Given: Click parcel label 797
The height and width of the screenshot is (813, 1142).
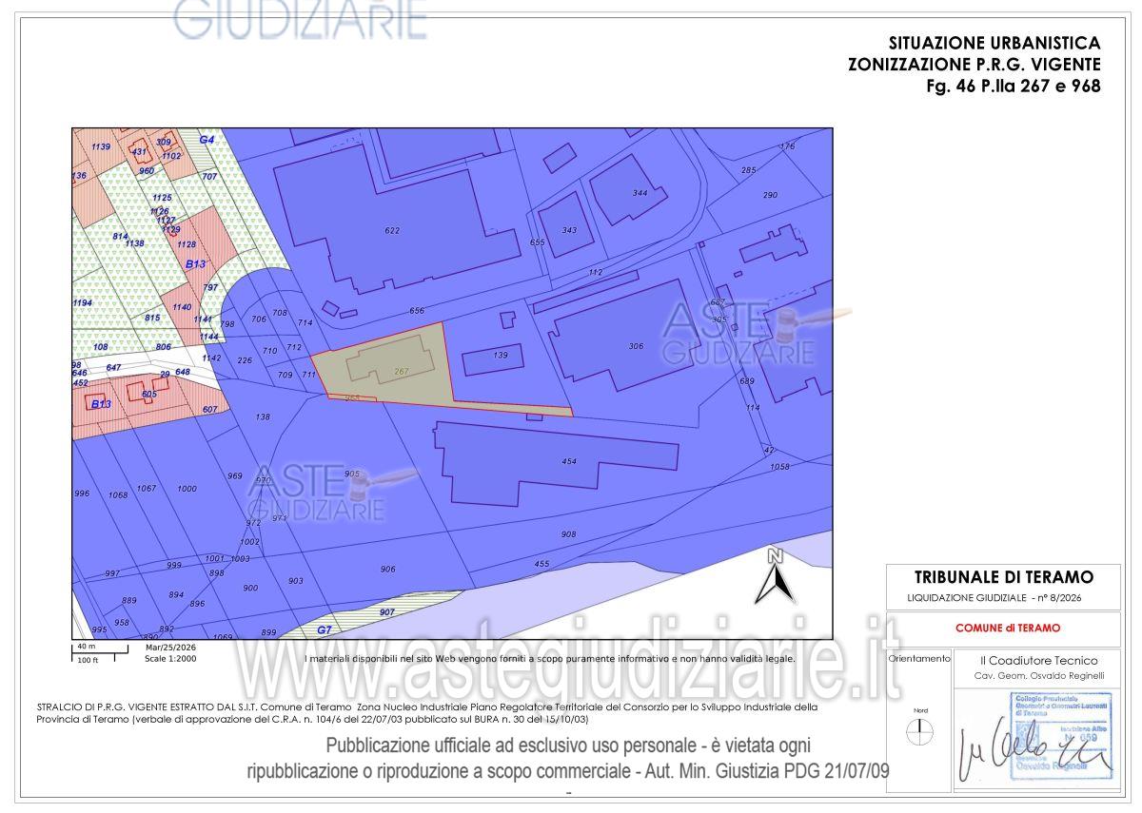Looking at the screenshot, I should (210, 287).
